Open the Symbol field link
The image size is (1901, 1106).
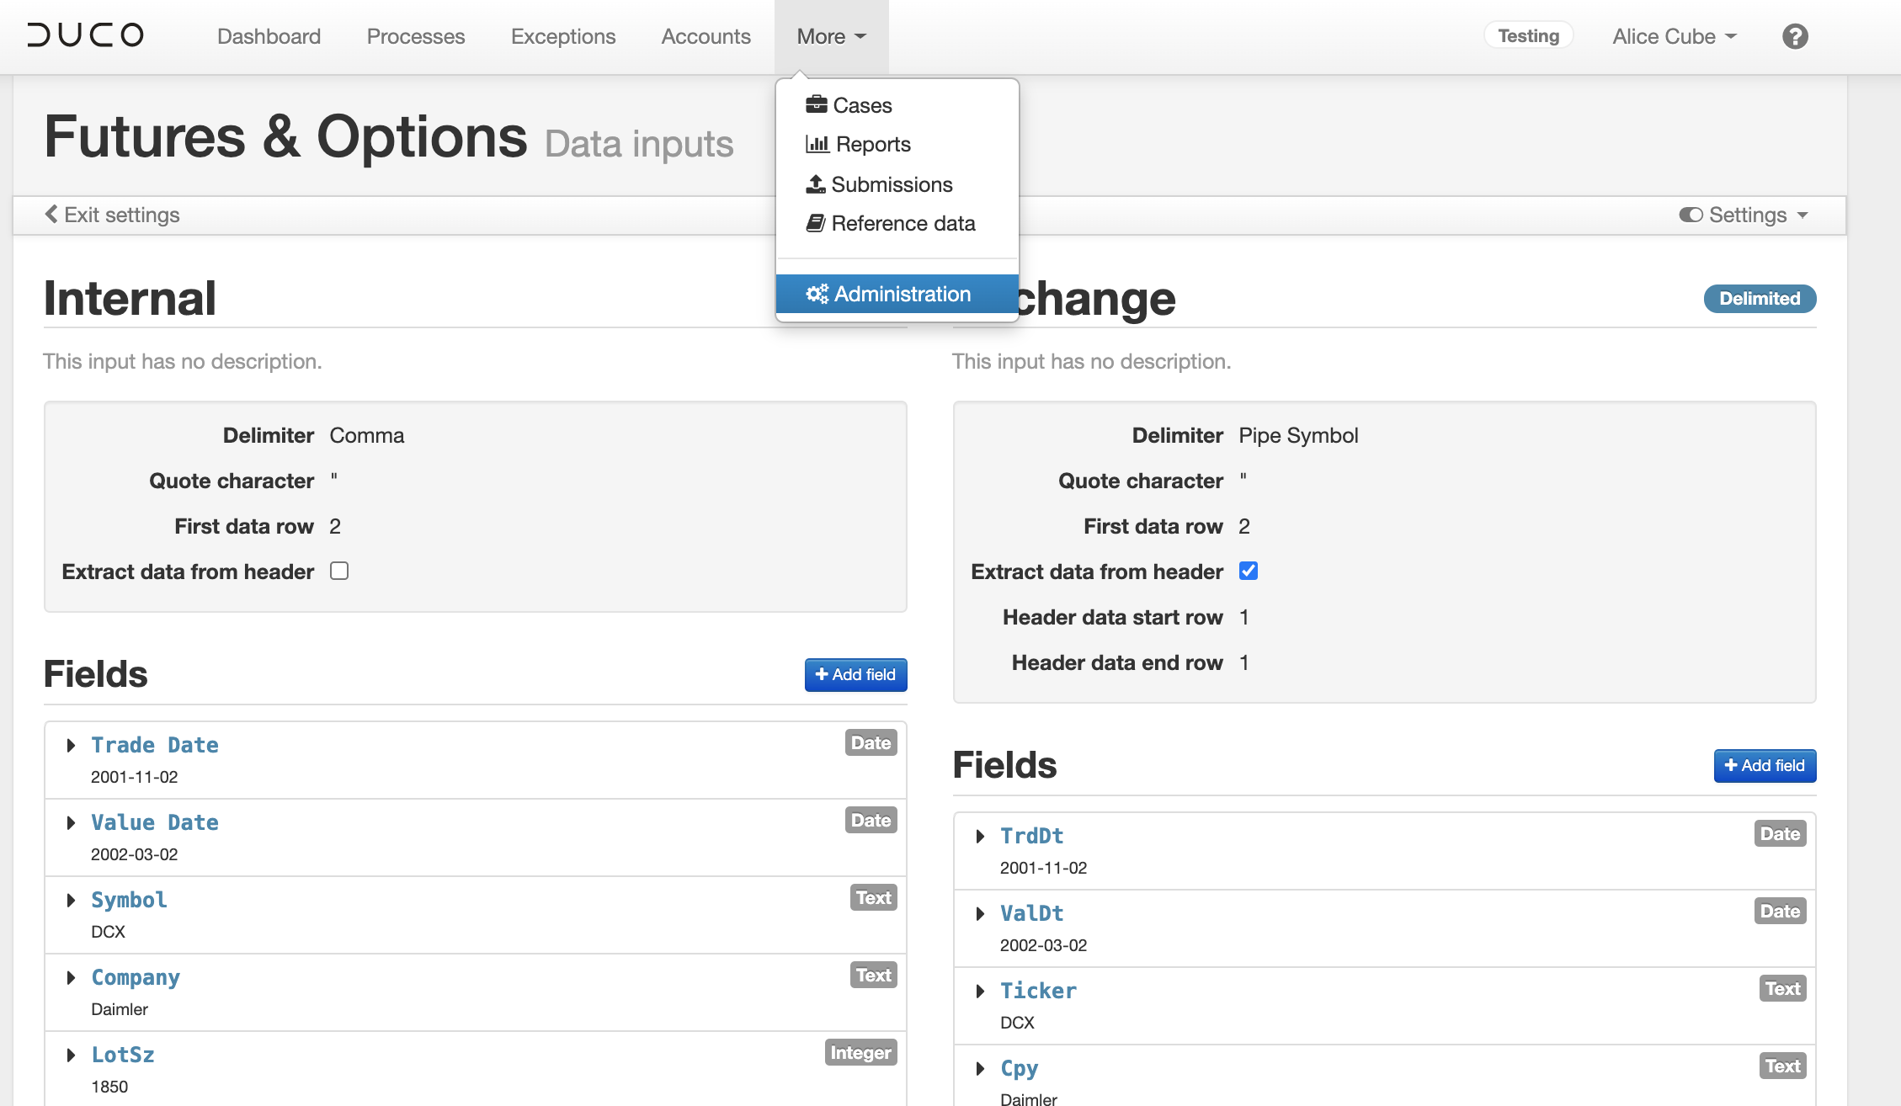pyautogui.click(x=129, y=900)
